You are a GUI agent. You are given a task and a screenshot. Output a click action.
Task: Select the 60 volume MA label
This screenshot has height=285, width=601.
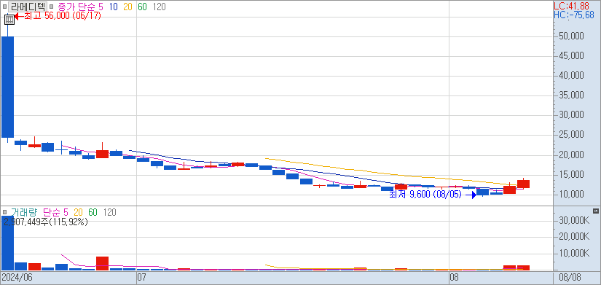(x=93, y=212)
